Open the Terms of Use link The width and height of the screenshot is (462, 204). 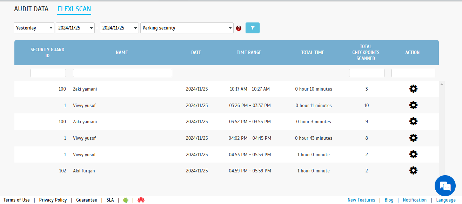click(16, 200)
